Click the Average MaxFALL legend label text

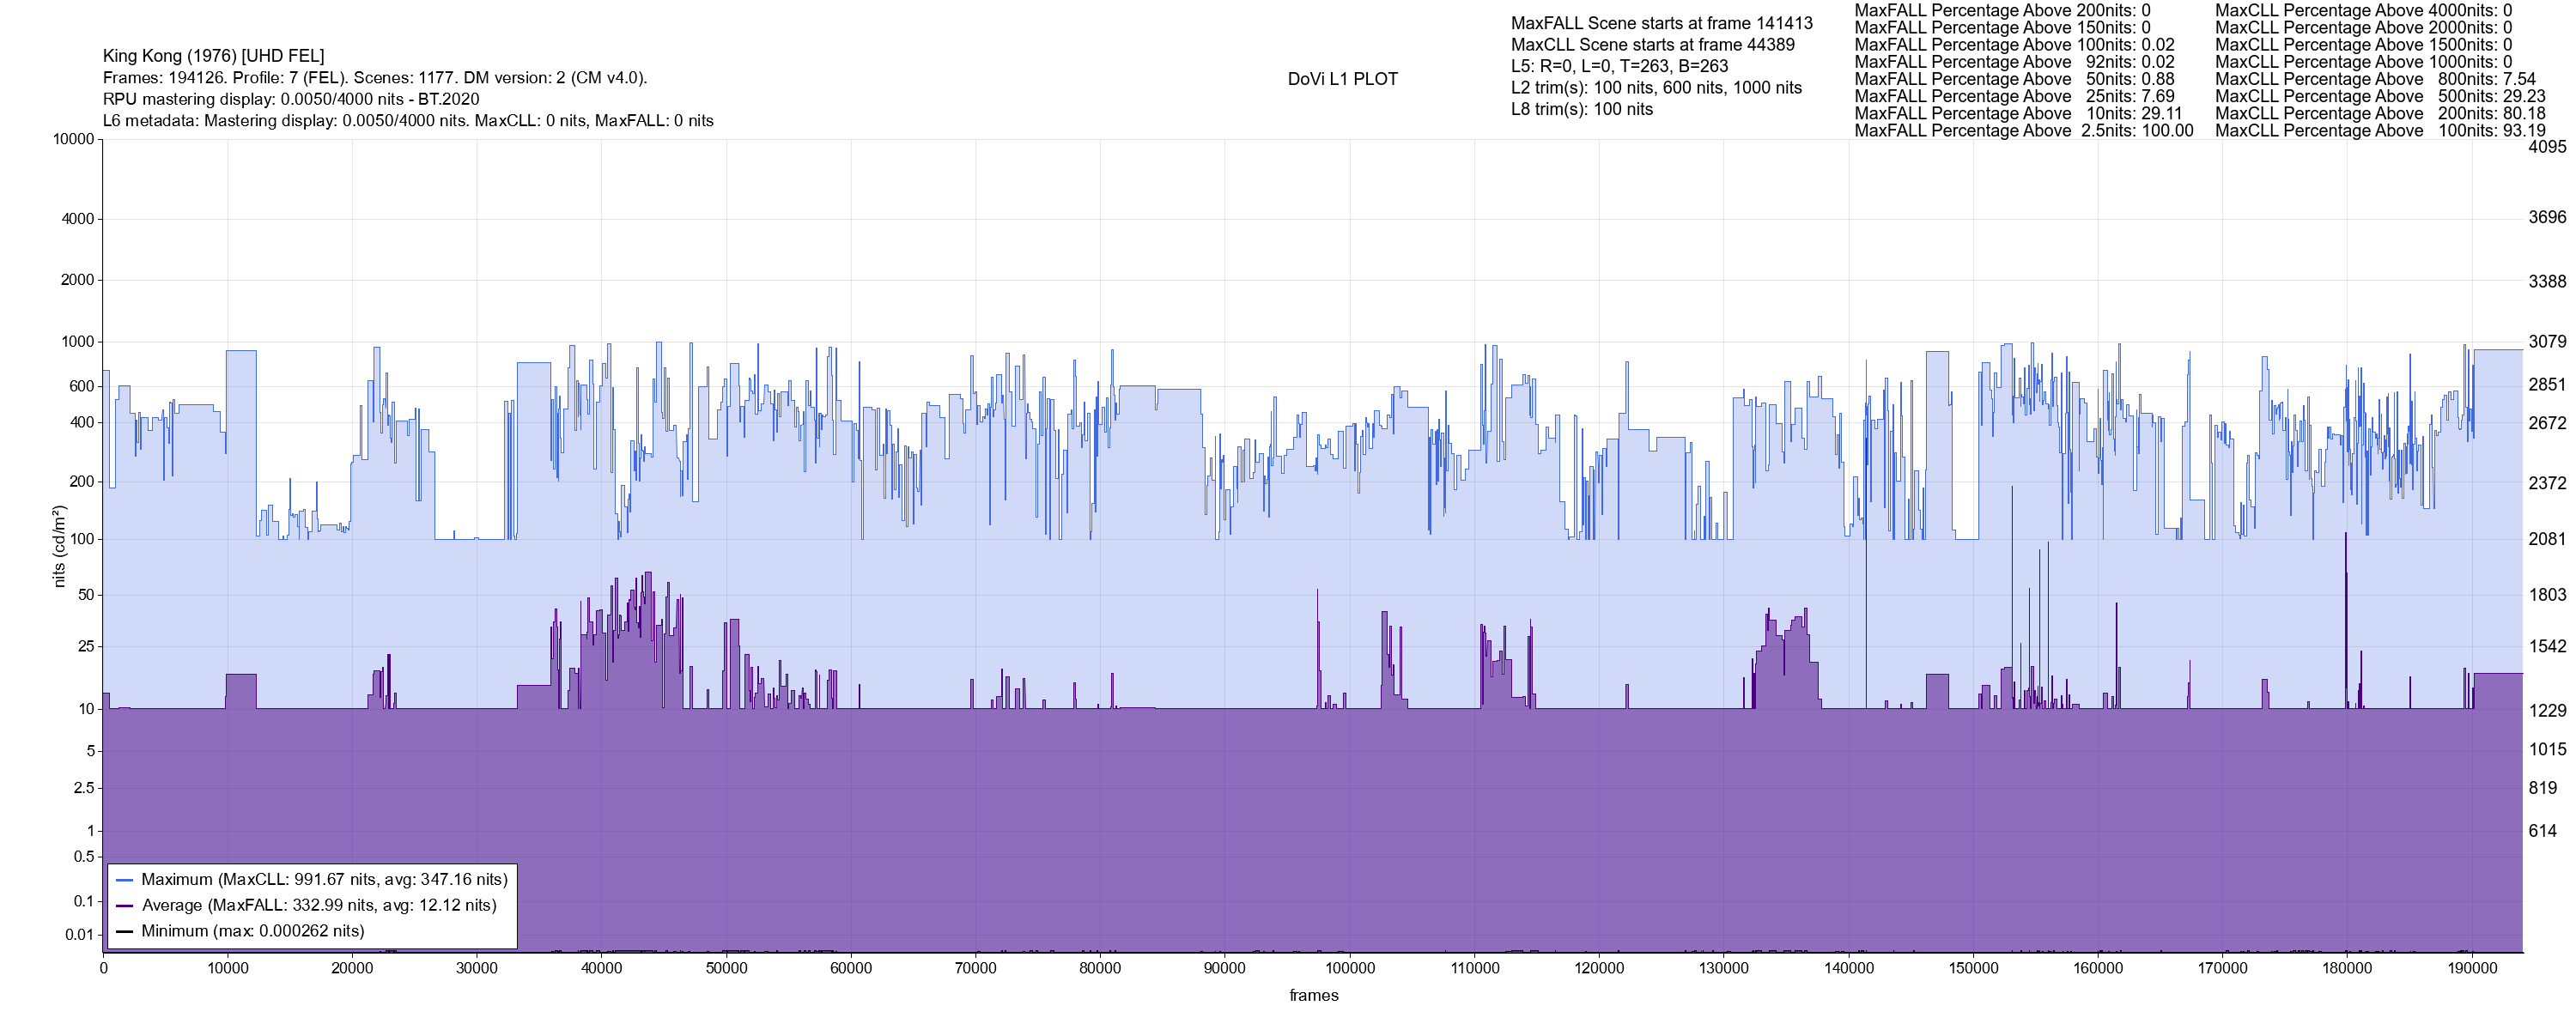point(319,905)
